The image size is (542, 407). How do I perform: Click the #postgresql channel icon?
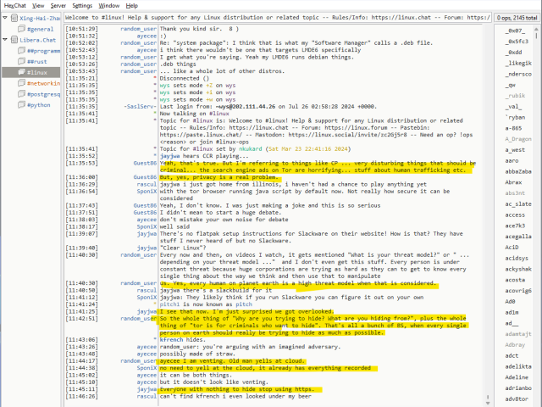(21, 95)
